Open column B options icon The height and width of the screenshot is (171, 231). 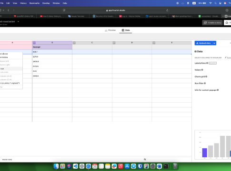(x=34, y=43)
